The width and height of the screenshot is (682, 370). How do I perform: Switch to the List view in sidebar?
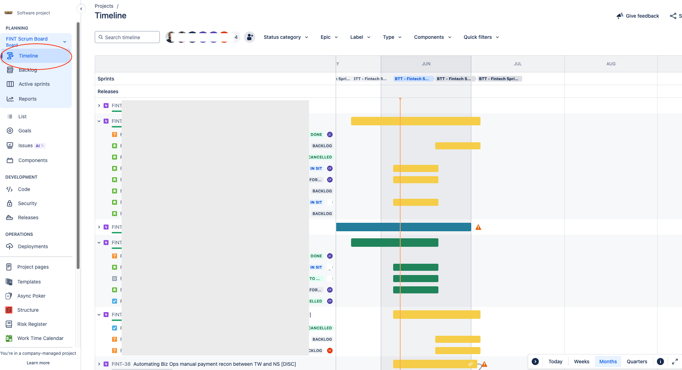click(22, 117)
